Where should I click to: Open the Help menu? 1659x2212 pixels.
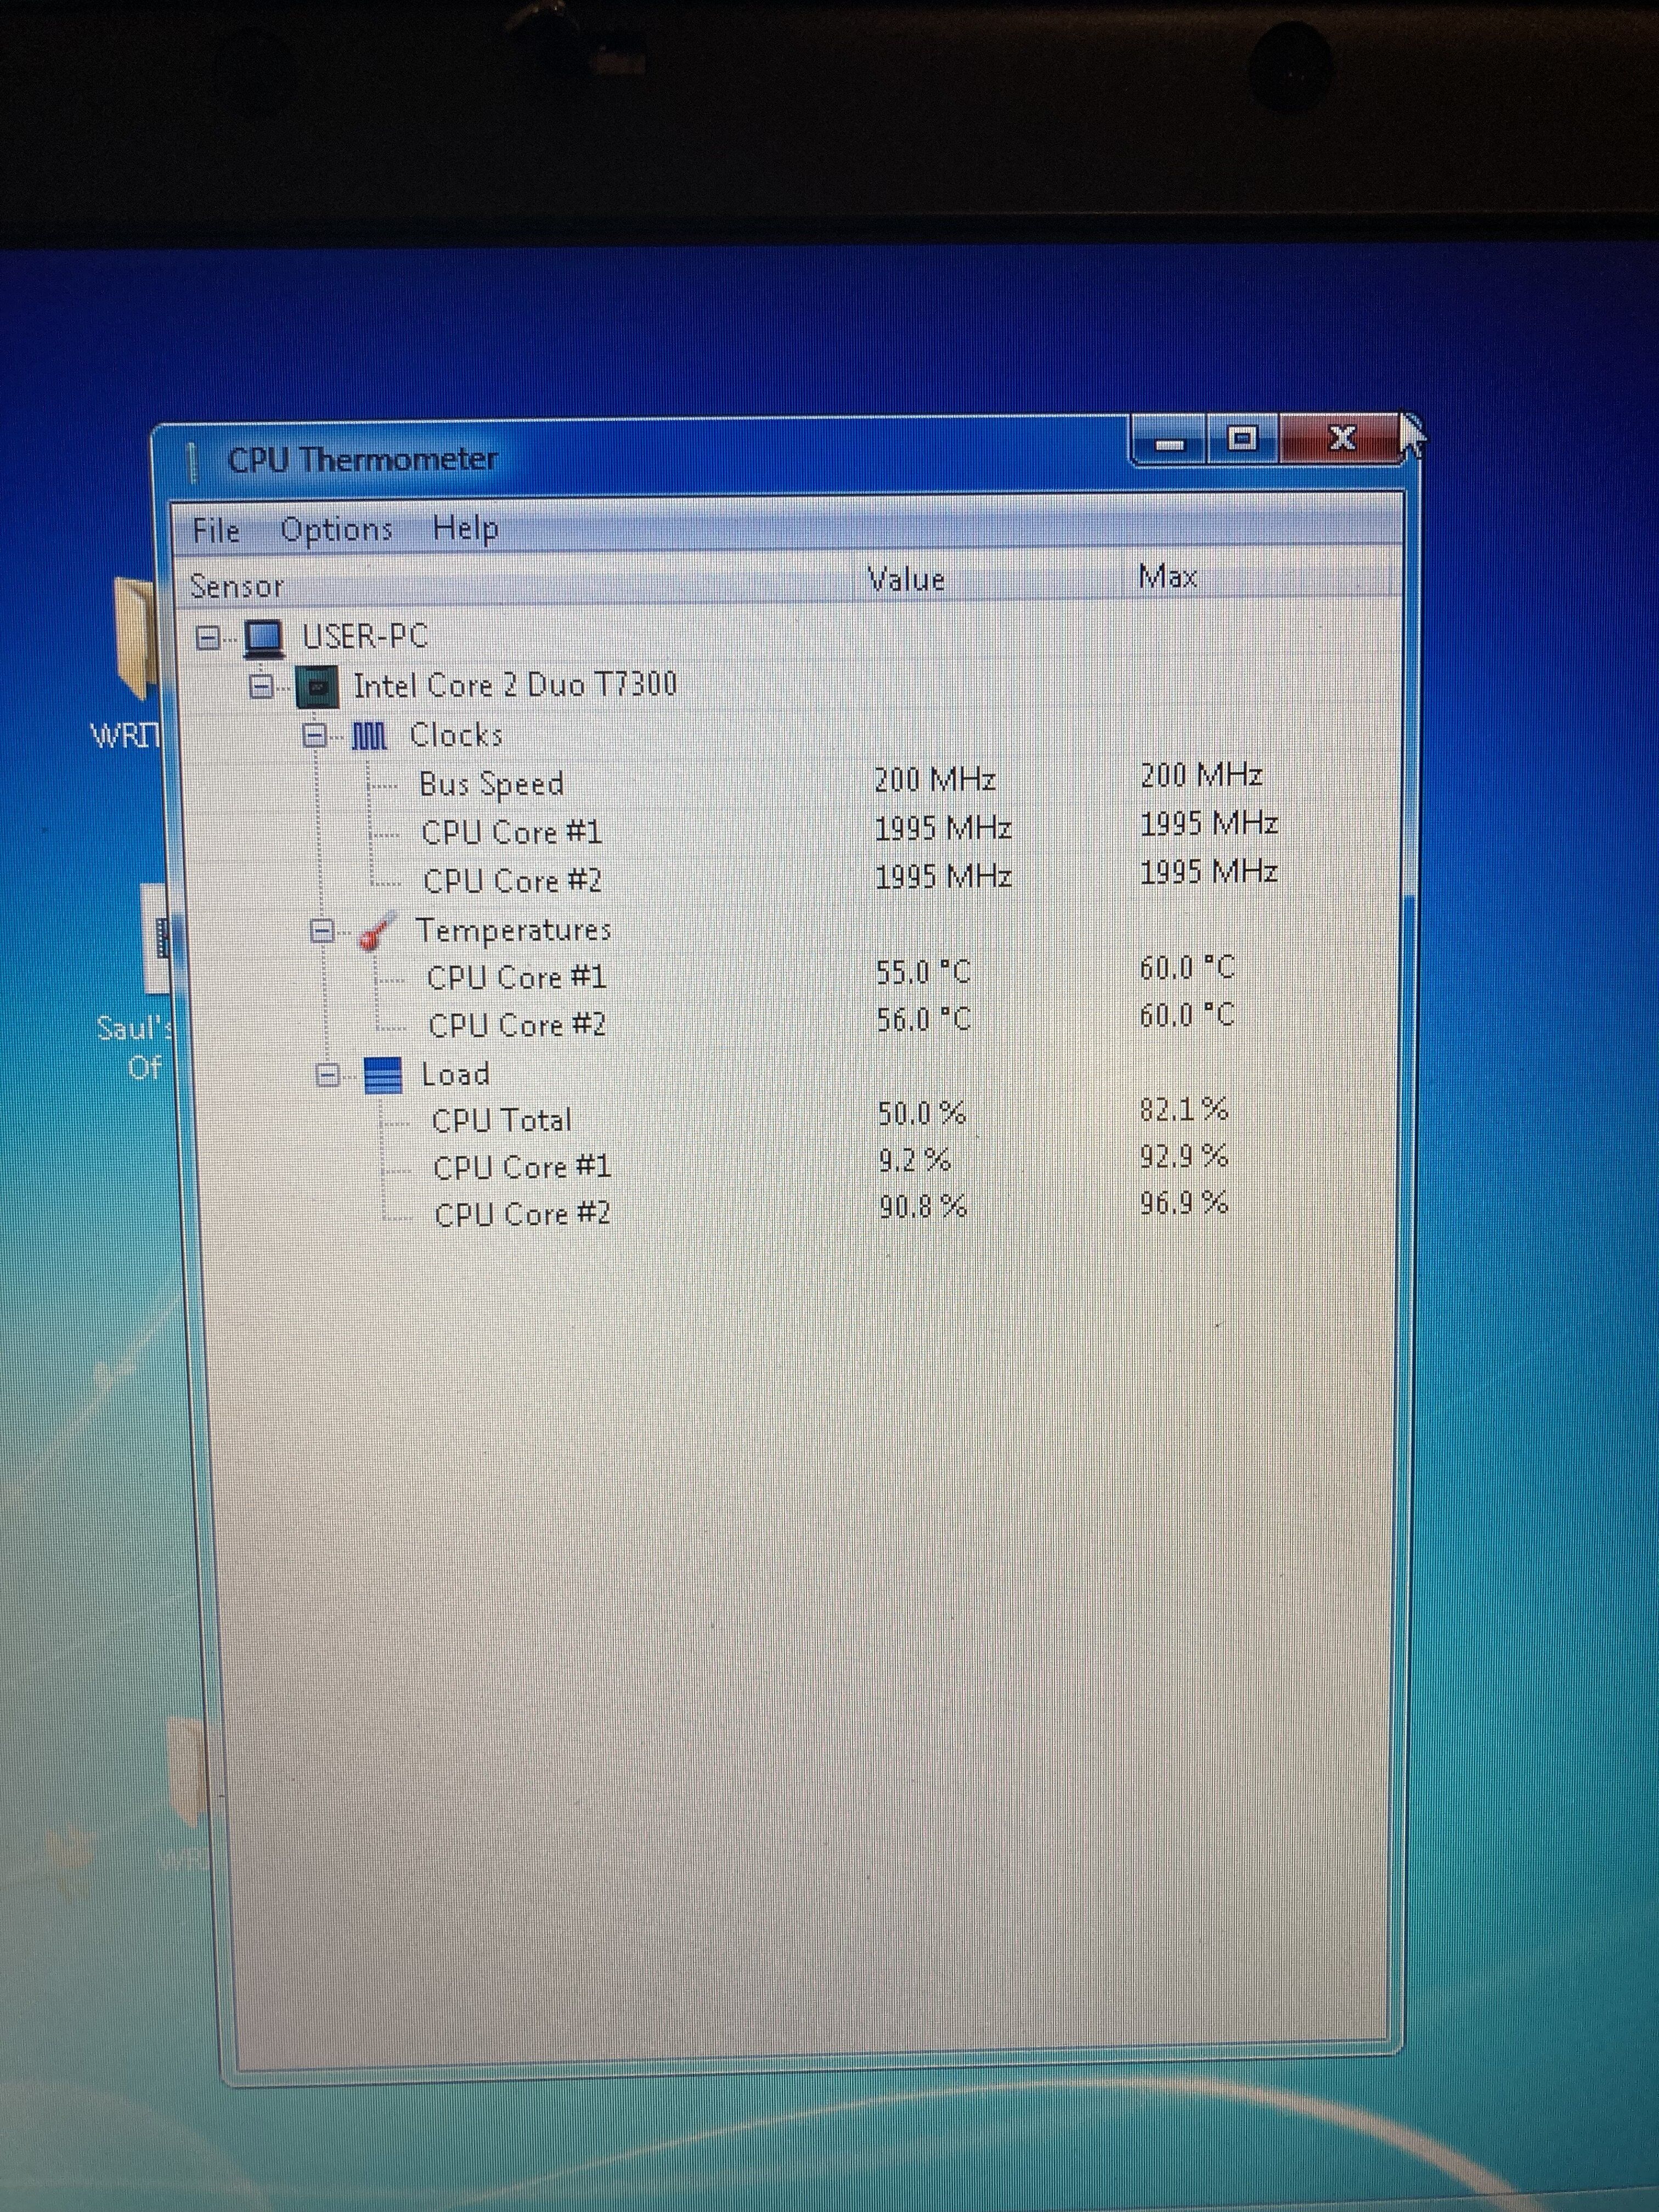465,528
